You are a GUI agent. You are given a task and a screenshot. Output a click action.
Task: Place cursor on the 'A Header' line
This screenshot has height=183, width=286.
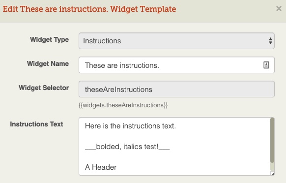tap(101, 167)
